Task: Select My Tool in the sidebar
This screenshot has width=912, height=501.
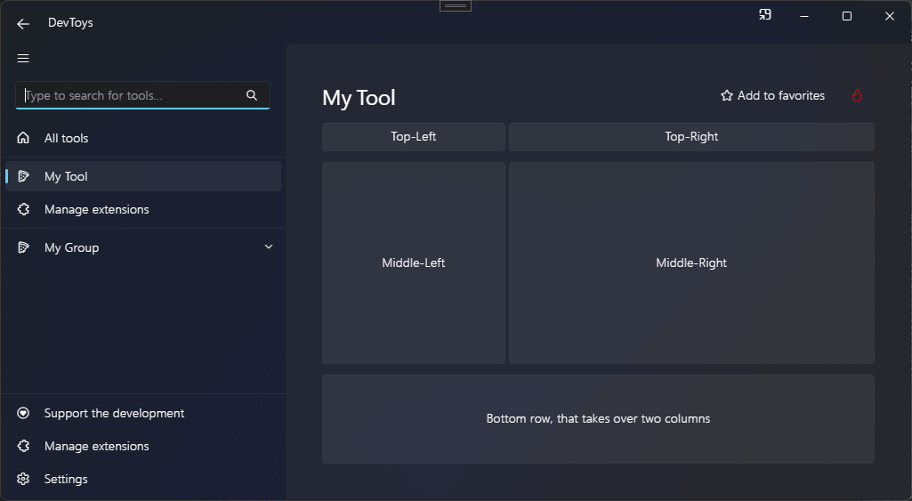Action: 143,176
